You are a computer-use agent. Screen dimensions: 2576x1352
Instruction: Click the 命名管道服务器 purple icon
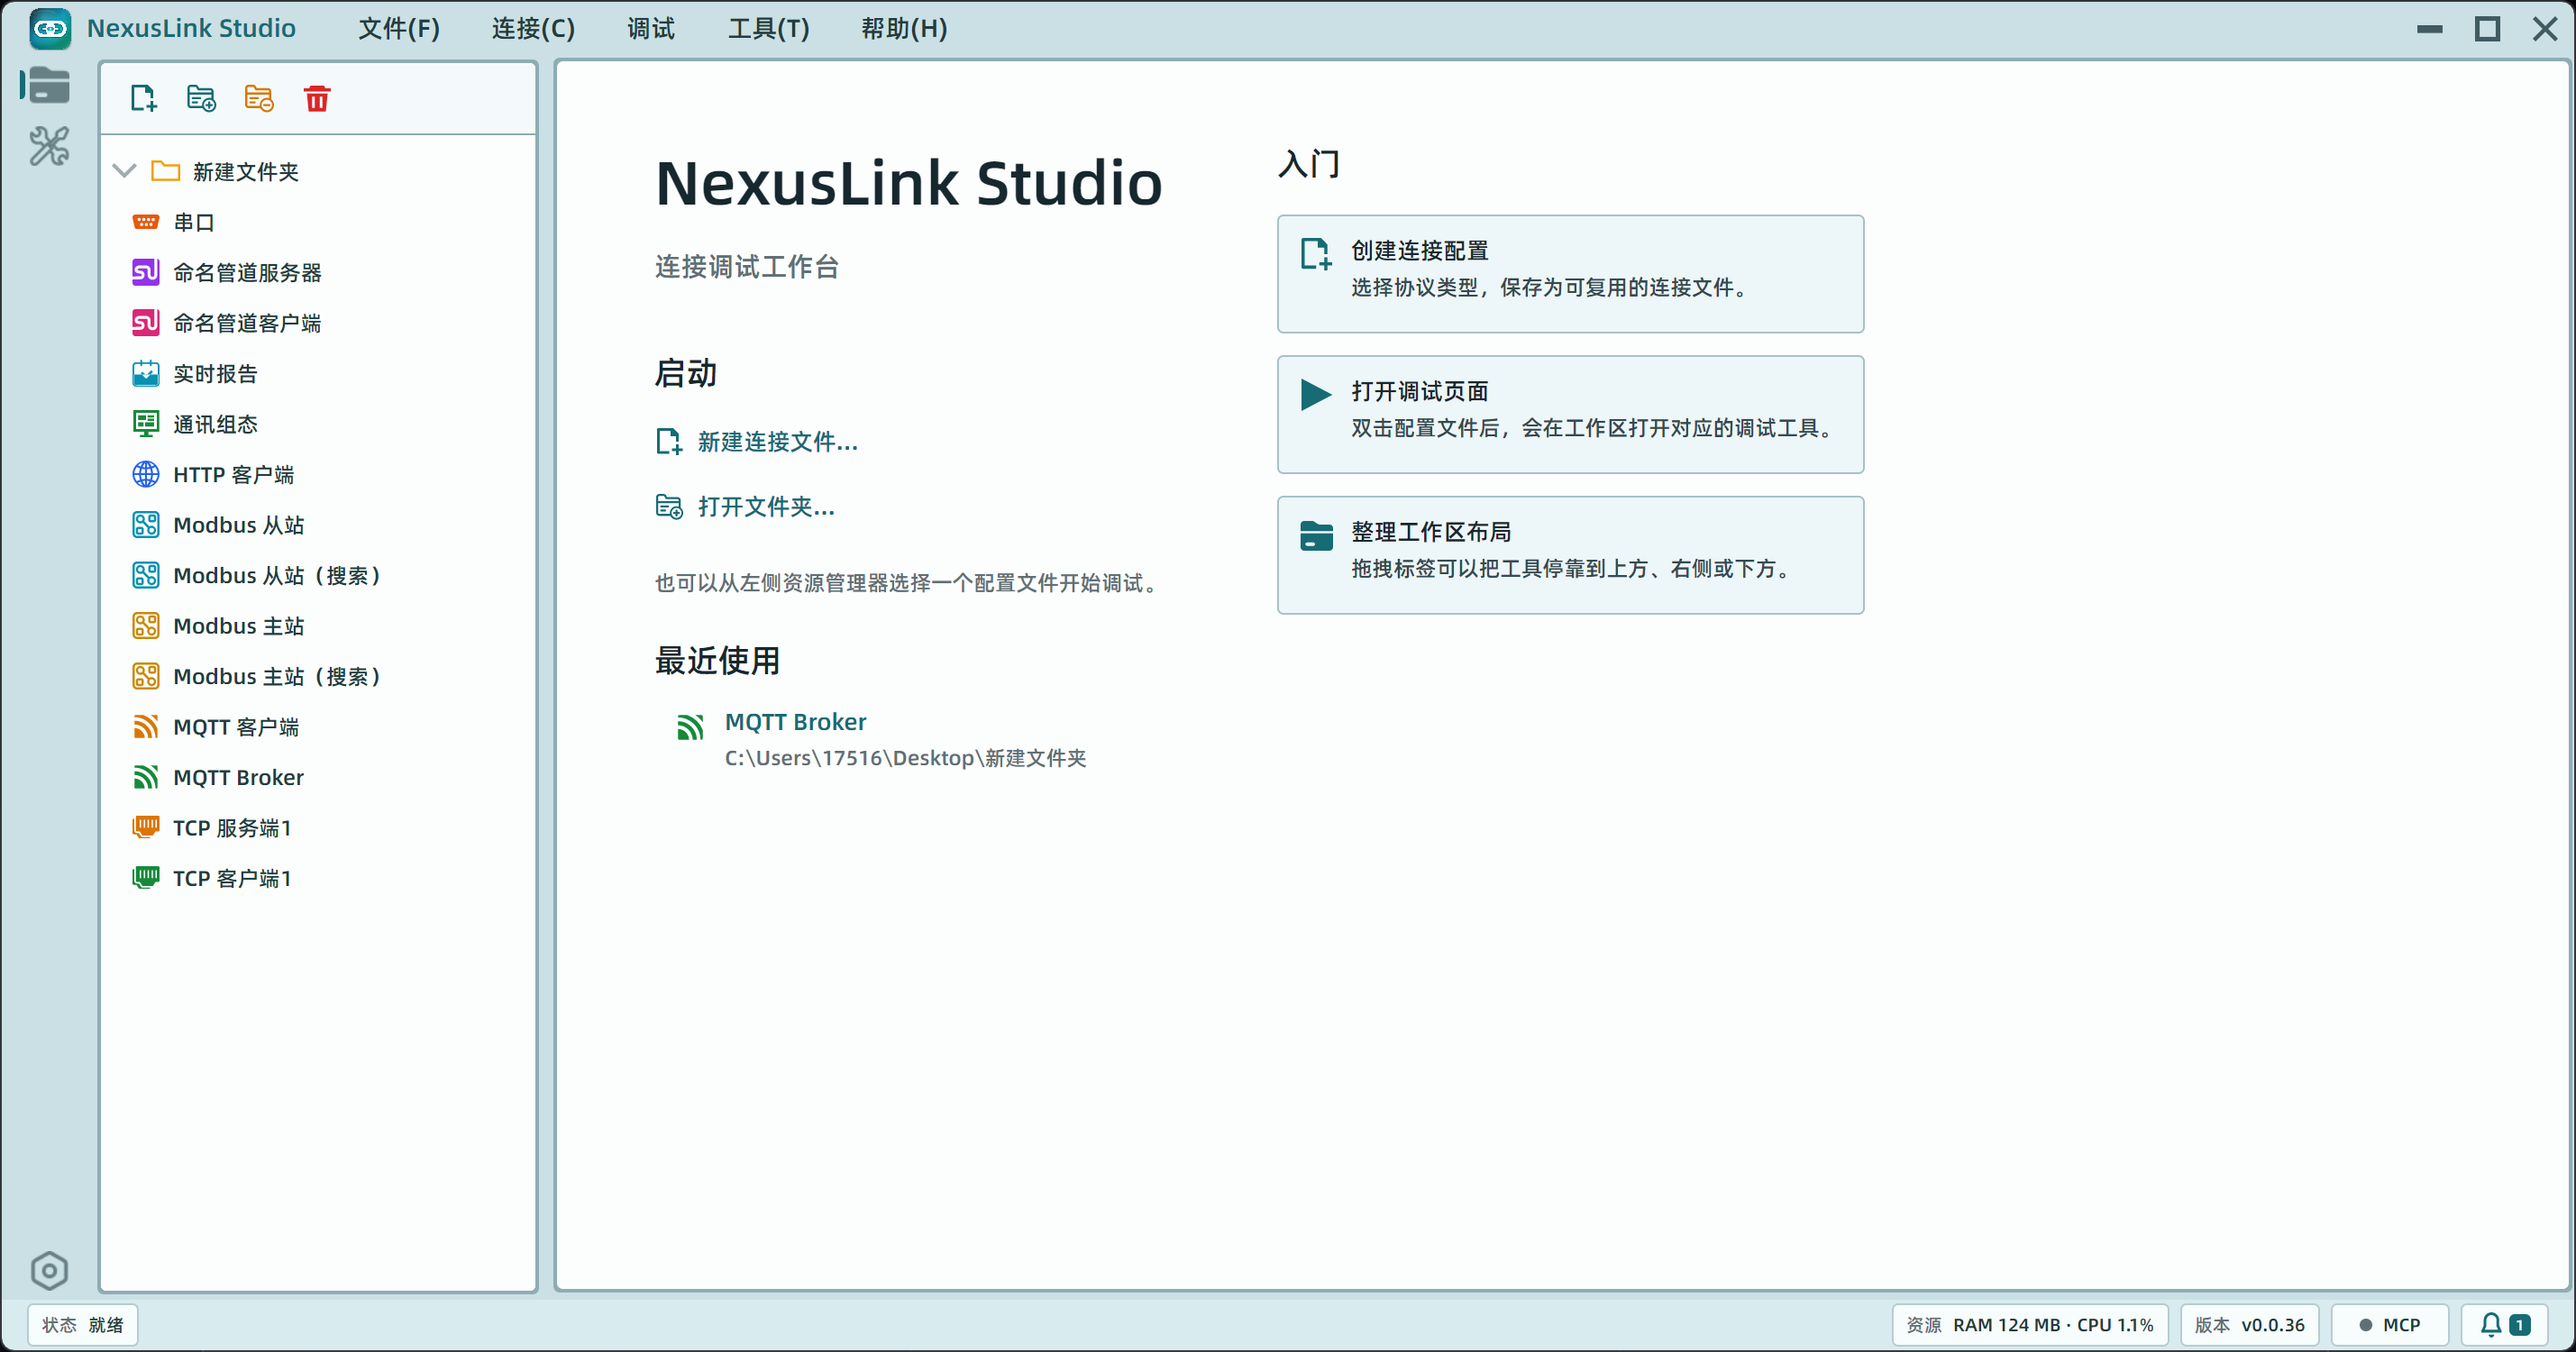coord(146,272)
